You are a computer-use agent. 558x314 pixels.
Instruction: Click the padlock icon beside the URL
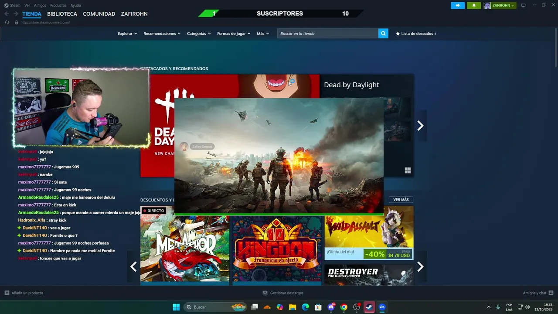pos(17,22)
